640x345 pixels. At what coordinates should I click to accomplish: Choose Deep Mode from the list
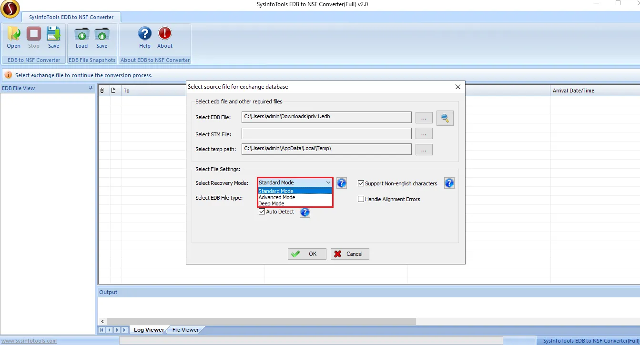[295, 203]
